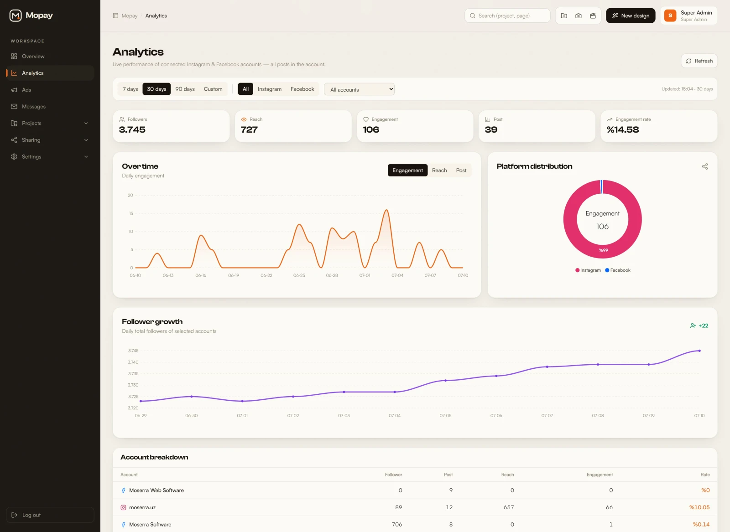
Task: Click the Analytics breadcrumb
Action: pos(156,15)
